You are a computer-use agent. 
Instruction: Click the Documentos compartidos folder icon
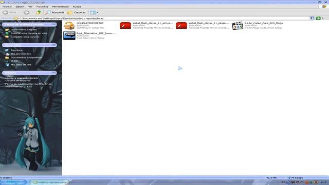pos(7,57)
